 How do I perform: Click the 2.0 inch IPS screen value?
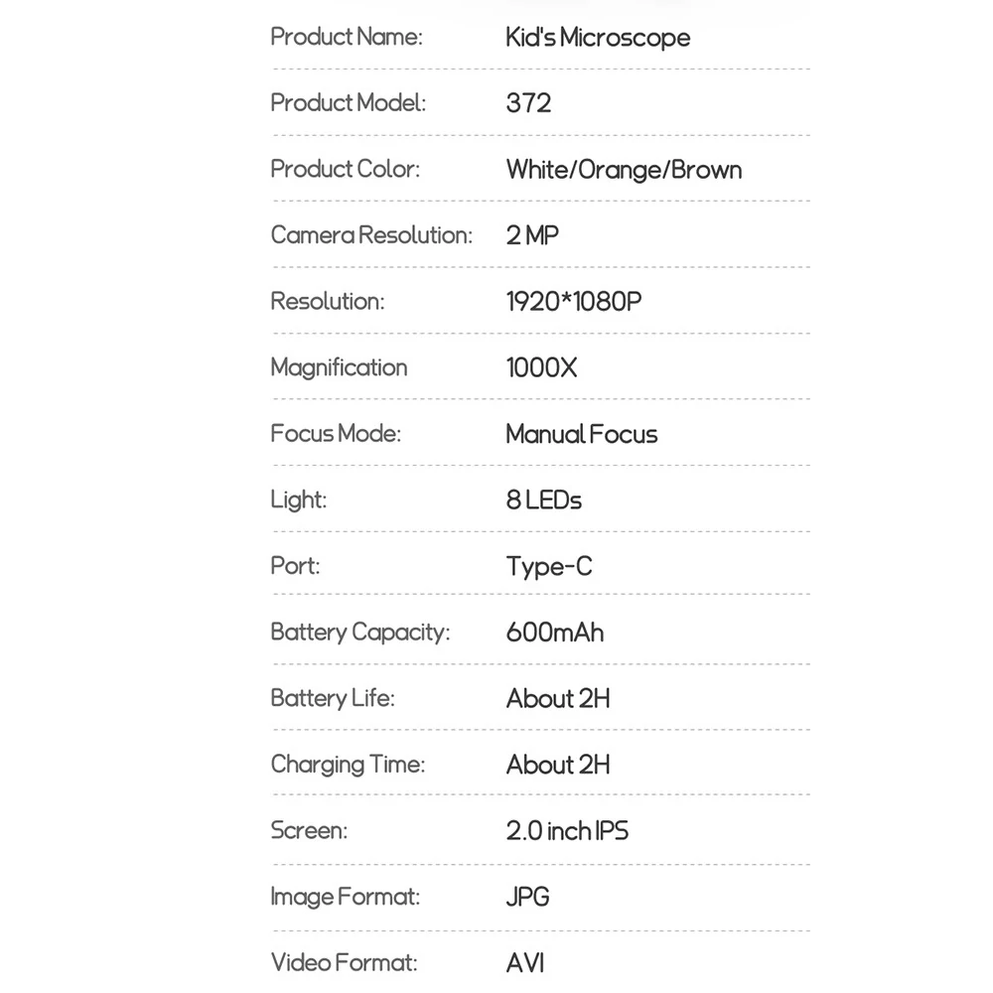567,831
